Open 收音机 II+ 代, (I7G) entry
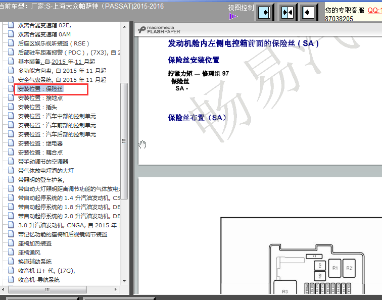Viewport: 382px width, 300px height. click(46, 271)
